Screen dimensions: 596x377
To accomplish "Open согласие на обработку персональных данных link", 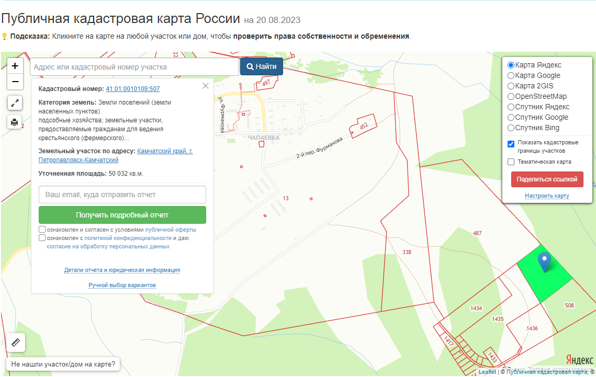I will 108,246.
